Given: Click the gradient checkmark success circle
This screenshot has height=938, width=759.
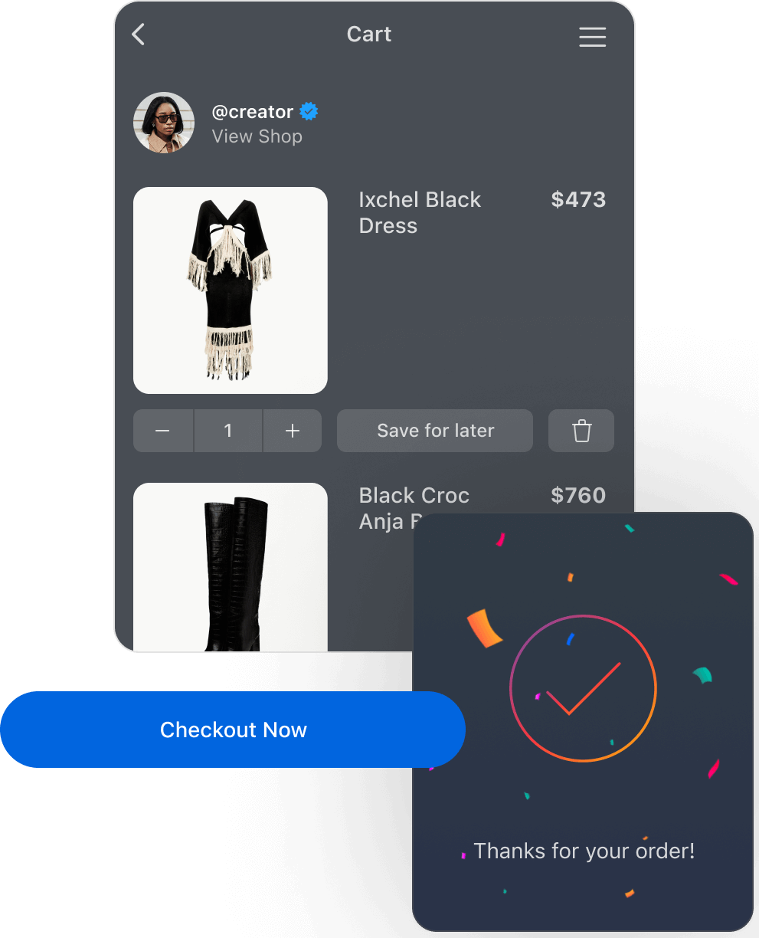Looking at the screenshot, I should [x=583, y=688].
